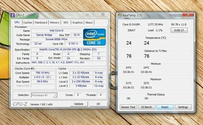Image resolution: width=203 pixels, height=125 pixels.
Task: Click the second core maximum '32°C'
Action: click(146, 83)
